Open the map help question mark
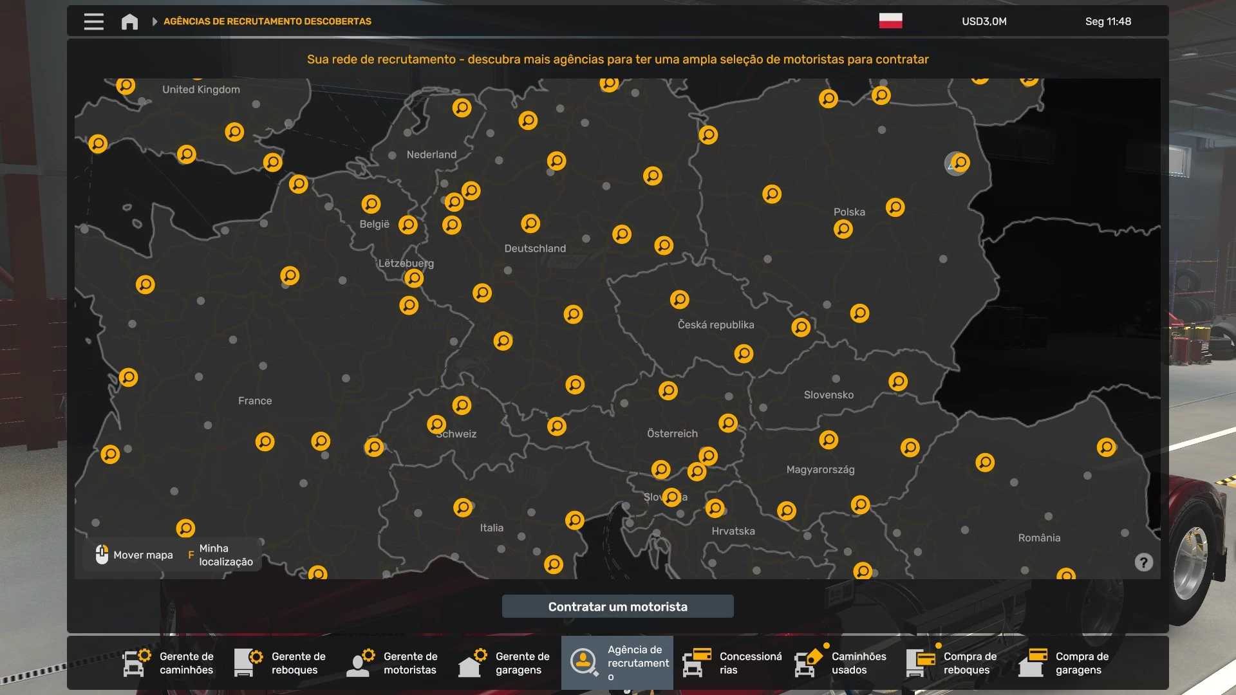Viewport: 1236px width, 695px height. [1143, 562]
